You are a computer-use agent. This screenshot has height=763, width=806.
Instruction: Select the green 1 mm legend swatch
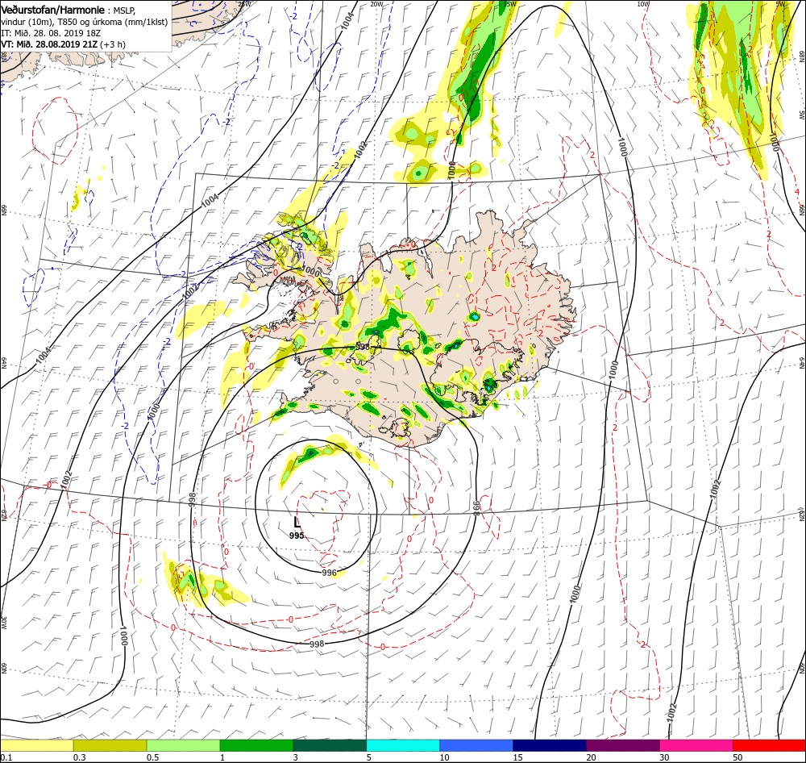[x=256, y=745]
